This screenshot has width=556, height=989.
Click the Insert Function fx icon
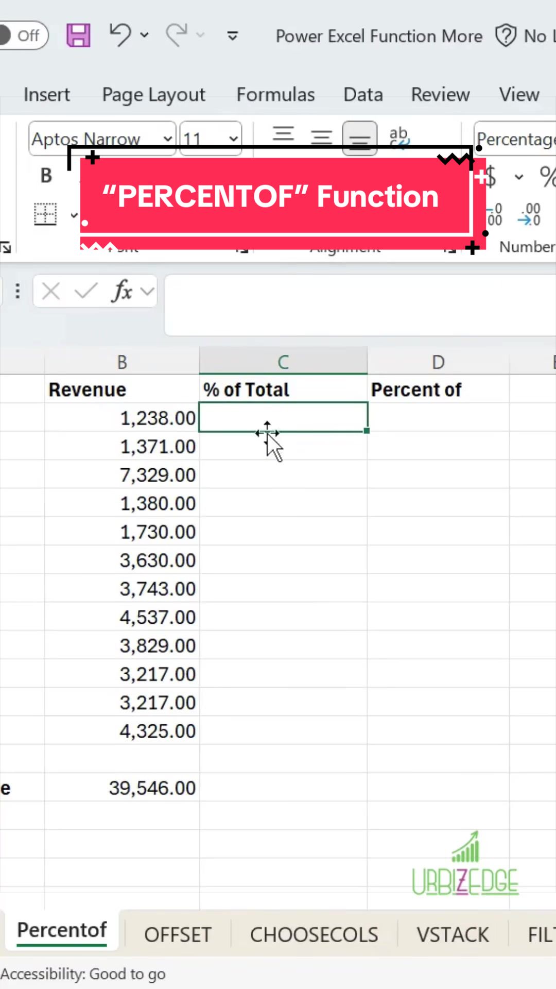click(121, 292)
